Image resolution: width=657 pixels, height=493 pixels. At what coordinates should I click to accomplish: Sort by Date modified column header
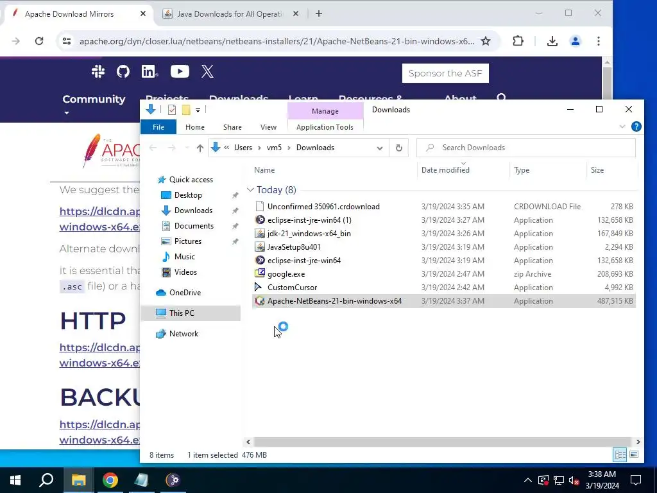pyautogui.click(x=463, y=170)
